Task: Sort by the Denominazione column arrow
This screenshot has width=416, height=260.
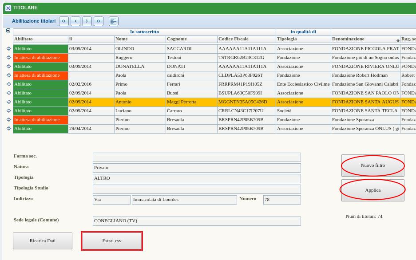Action: pos(398,40)
